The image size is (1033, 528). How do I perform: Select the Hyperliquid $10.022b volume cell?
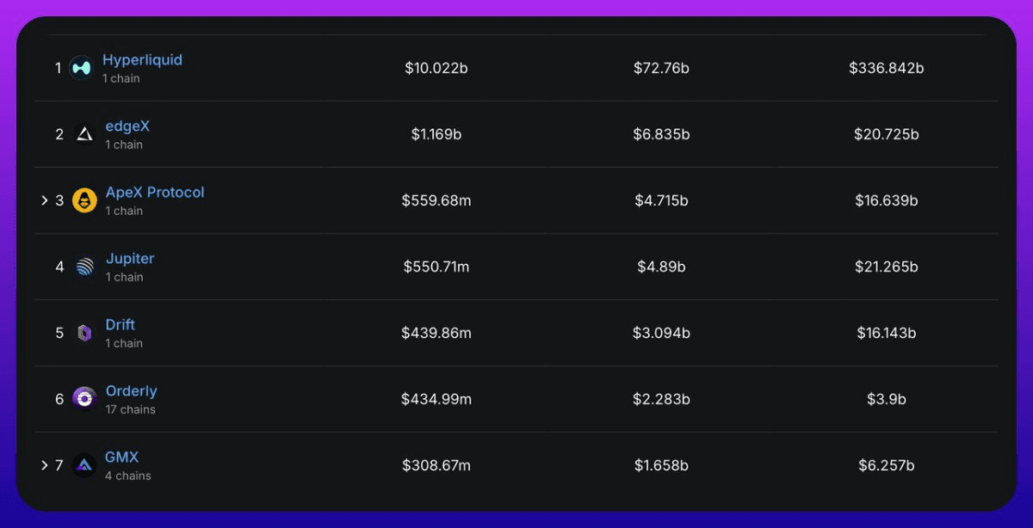point(436,68)
